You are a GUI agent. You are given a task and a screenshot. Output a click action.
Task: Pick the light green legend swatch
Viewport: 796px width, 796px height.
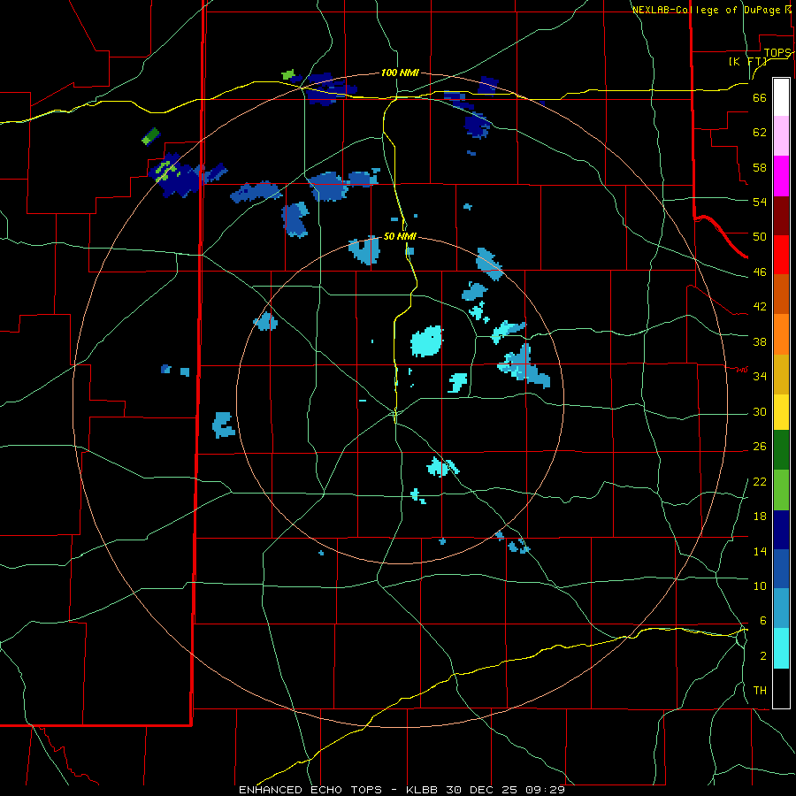coord(781,490)
